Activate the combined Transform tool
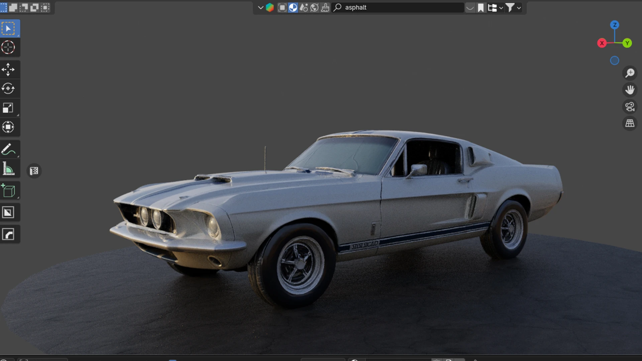This screenshot has width=642, height=361. pyautogui.click(x=8, y=127)
